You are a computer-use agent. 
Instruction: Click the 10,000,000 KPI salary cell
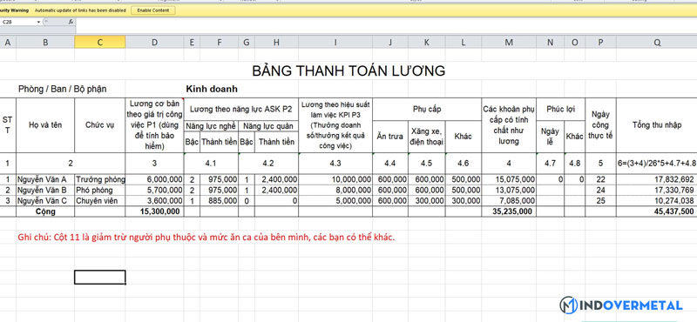(335, 179)
